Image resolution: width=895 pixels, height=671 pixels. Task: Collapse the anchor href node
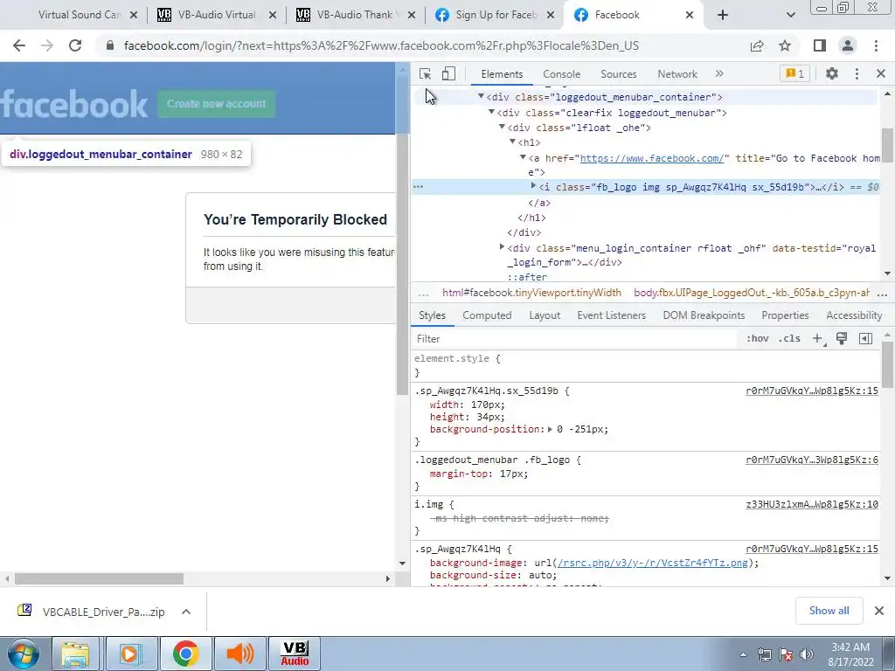click(523, 157)
